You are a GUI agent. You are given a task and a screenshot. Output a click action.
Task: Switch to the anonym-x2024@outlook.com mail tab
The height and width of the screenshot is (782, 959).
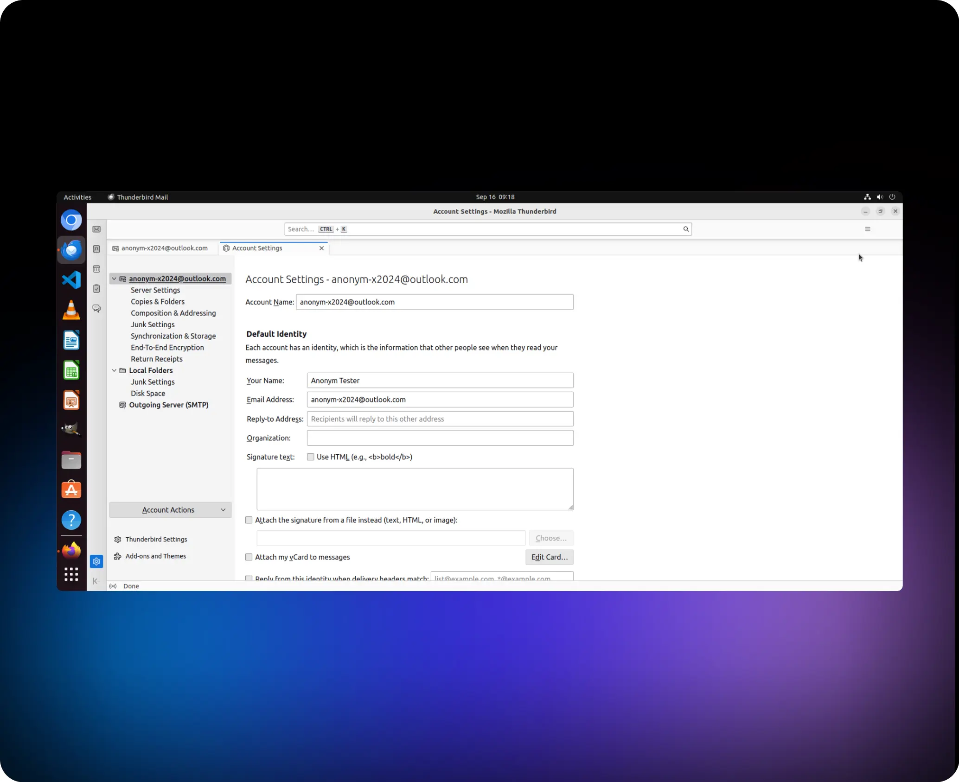click(163, 248)
